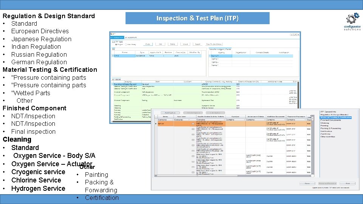This screenshot has height=204, width=363.
Task: Click the Create button in ITP window
Action: pyautogui.click(x=148, y=44)
